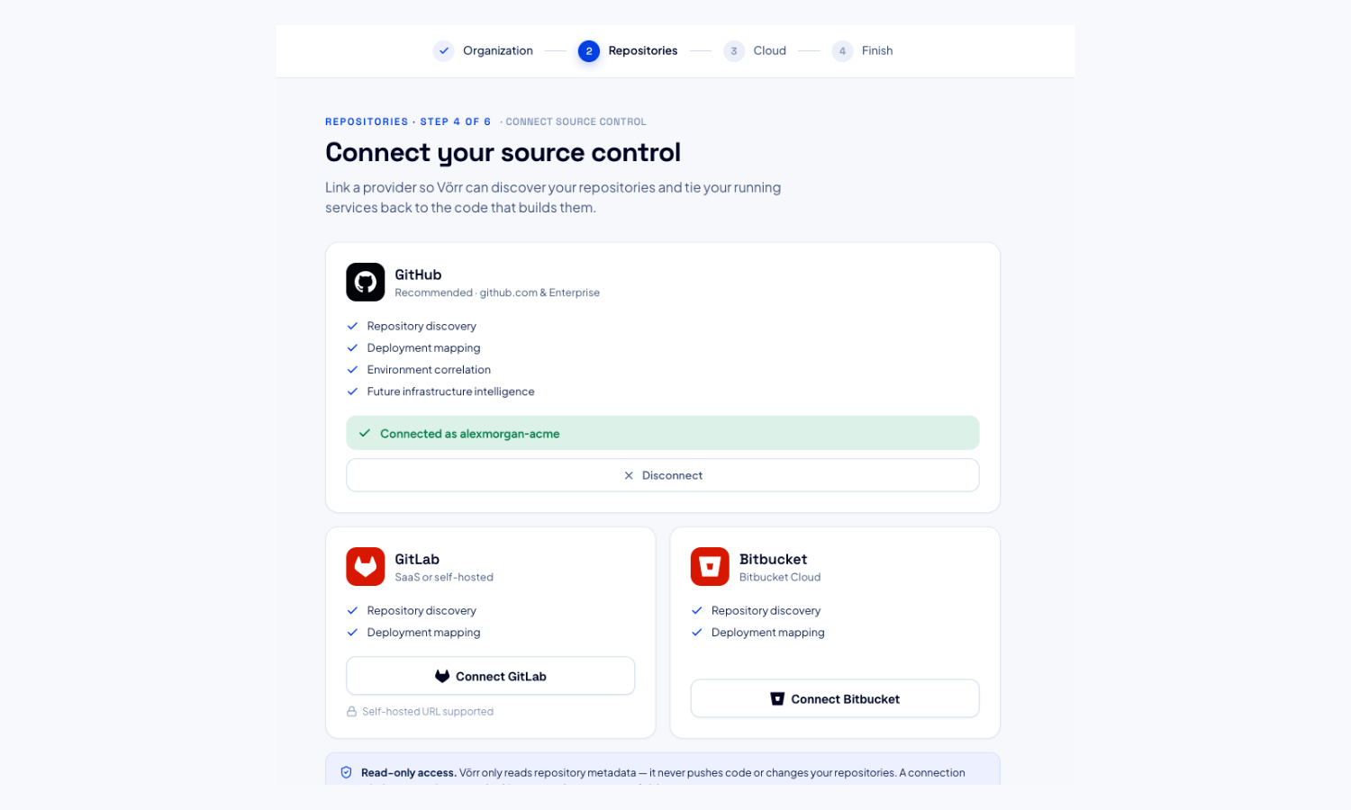
Task: Click 'Recommended · github.com & Enterprise' subtitle
Action: click(x=497, y=292)
